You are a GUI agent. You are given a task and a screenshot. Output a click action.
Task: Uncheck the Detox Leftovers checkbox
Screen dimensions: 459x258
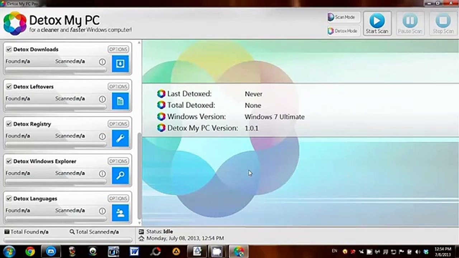[9, 87]
